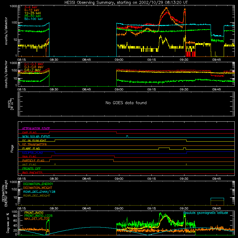Click the blue ECLIPSE_FLAG label
This screenshot has width=238, height=238.
tap(32, 153)
